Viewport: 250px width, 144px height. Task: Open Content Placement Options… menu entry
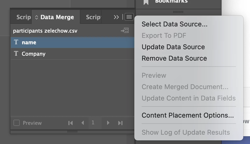188,115
